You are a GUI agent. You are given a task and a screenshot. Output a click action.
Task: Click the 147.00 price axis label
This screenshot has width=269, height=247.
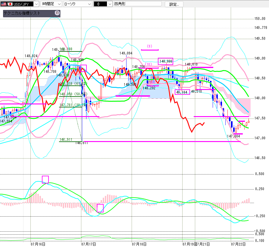260,138
